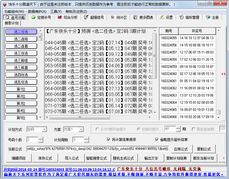Increase the 号码个数 spinner value
The height and width of the screenshot is (179, 229).
tap(40, 138)
